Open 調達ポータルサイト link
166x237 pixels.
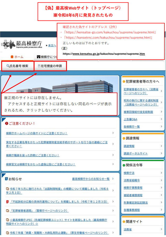(136, 153)
